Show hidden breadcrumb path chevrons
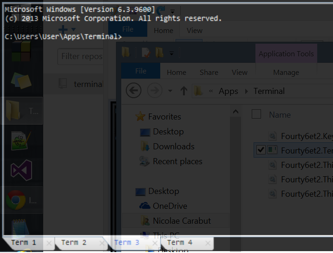333x253 pixels. click(211, 91)
